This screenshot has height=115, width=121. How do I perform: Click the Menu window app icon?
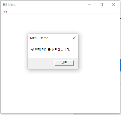[5, 5]
